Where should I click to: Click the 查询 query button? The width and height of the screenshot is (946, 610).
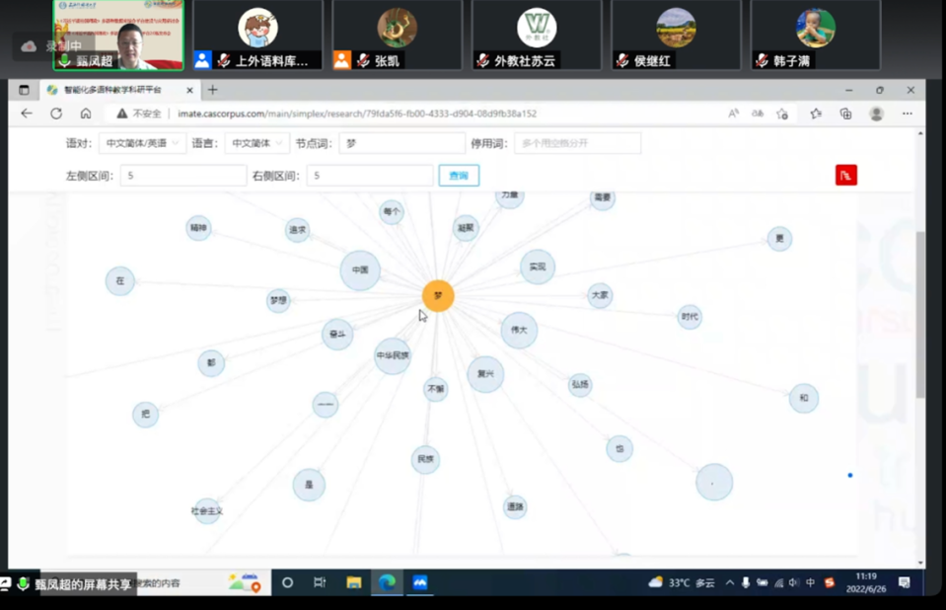pyautogui.click(x=459, y=174)
